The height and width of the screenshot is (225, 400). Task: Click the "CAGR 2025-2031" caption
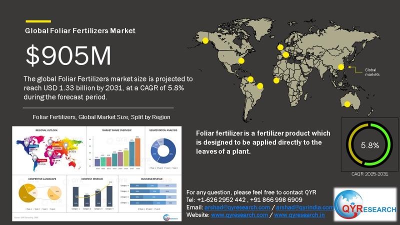coord(369,174)
